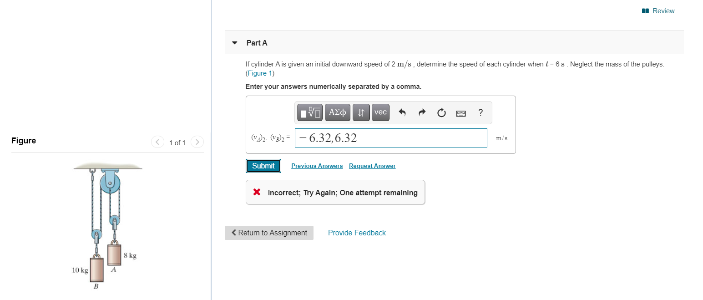
Task: Undo the last answer edit
Action: (x=402, y=112)
